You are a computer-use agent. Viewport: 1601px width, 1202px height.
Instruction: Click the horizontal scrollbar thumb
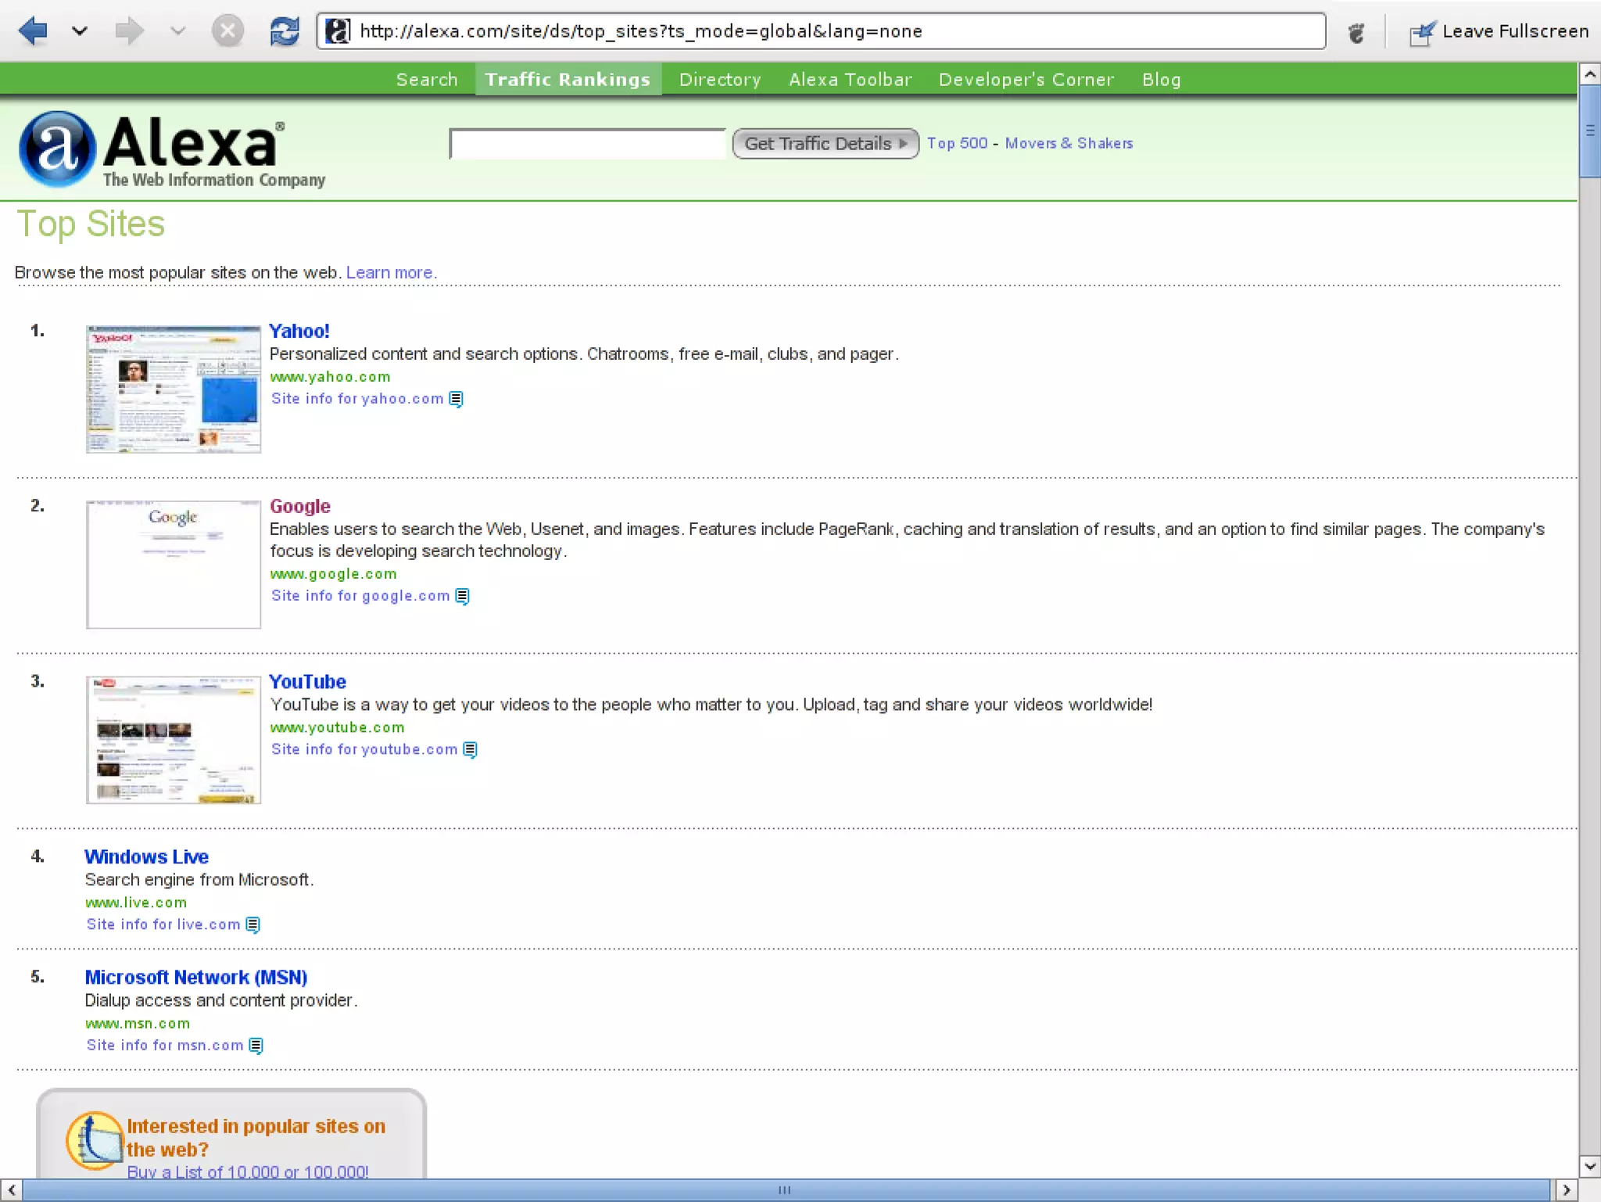[785, 1189]
